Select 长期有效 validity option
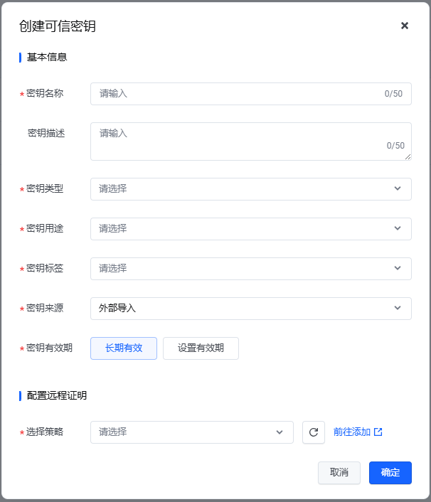The width and height of the screenshot is (431, 502). pyautogui.click(x=124, y=348)
